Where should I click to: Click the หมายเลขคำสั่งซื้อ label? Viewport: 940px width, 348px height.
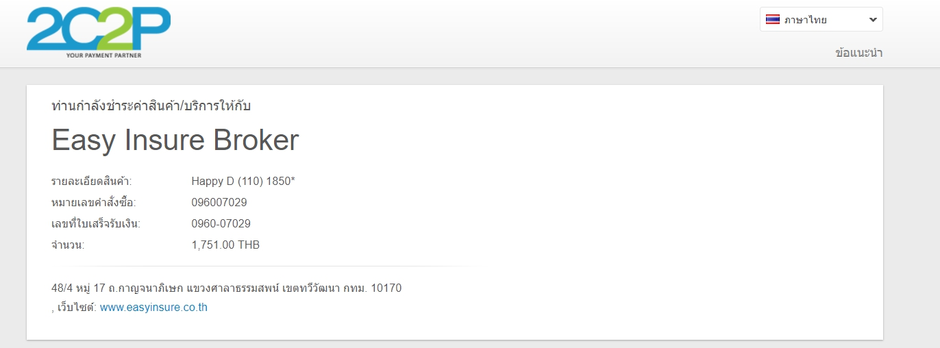pyautogui.click(x=94, y=203)
